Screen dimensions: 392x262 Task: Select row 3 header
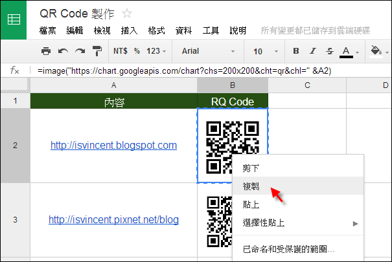click(x=16, y=220)
